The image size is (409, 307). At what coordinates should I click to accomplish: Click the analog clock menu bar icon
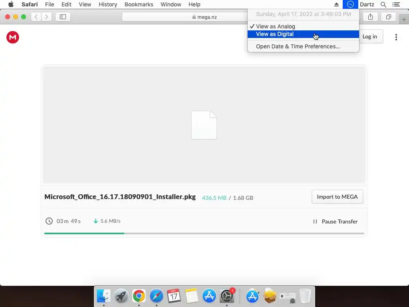(x=350, y=4)
